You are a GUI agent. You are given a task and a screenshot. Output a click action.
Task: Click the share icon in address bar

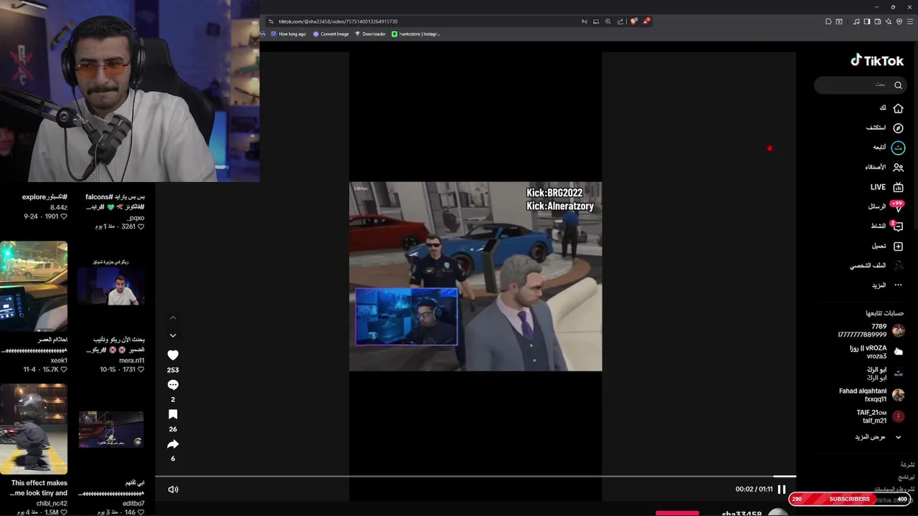coord(620,21)
